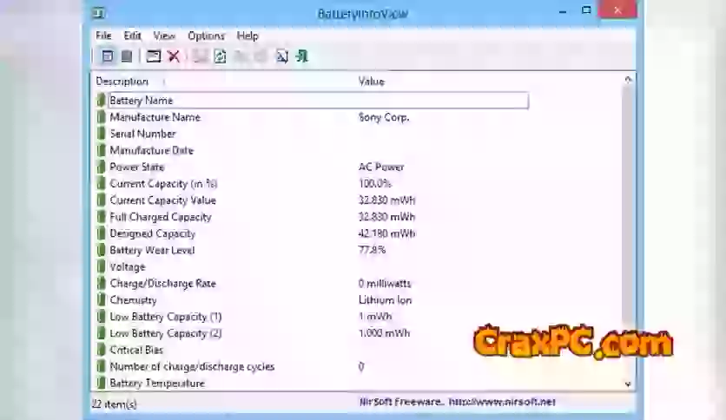The image size is (726, 420).
Task: Click the 0 milliwatts value
Action: (385, 284)
